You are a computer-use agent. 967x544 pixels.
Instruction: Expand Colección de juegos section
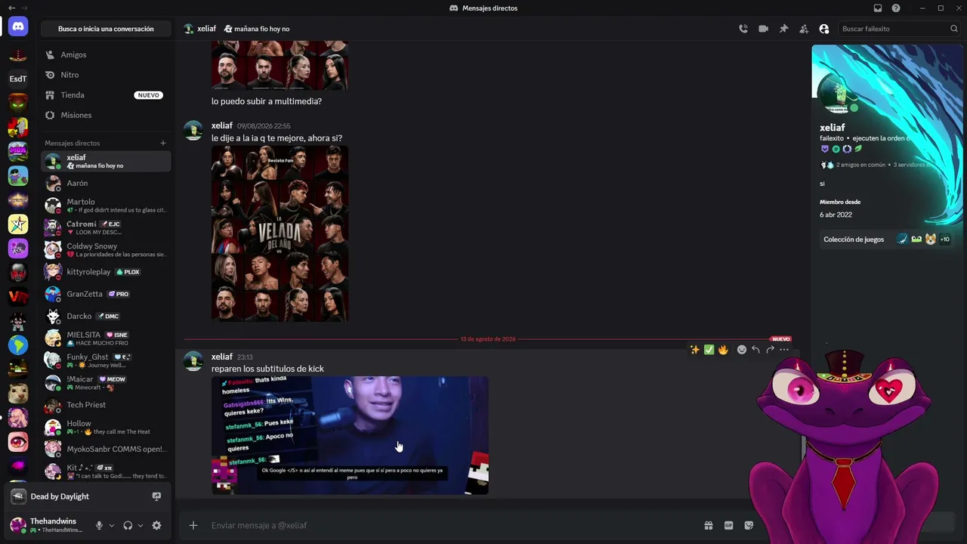[x=885, y=240]
